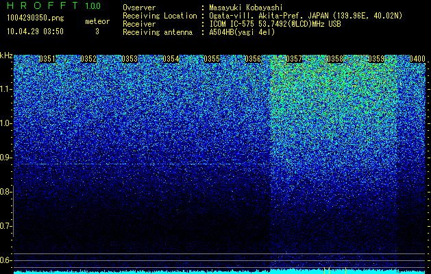Viewport: 431px width, 274px height.
Task: Click the 0357 time marker
Action: [x=294, y=59]
